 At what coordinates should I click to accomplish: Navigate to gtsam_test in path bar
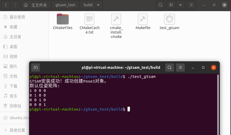click(x=66, y=5)
